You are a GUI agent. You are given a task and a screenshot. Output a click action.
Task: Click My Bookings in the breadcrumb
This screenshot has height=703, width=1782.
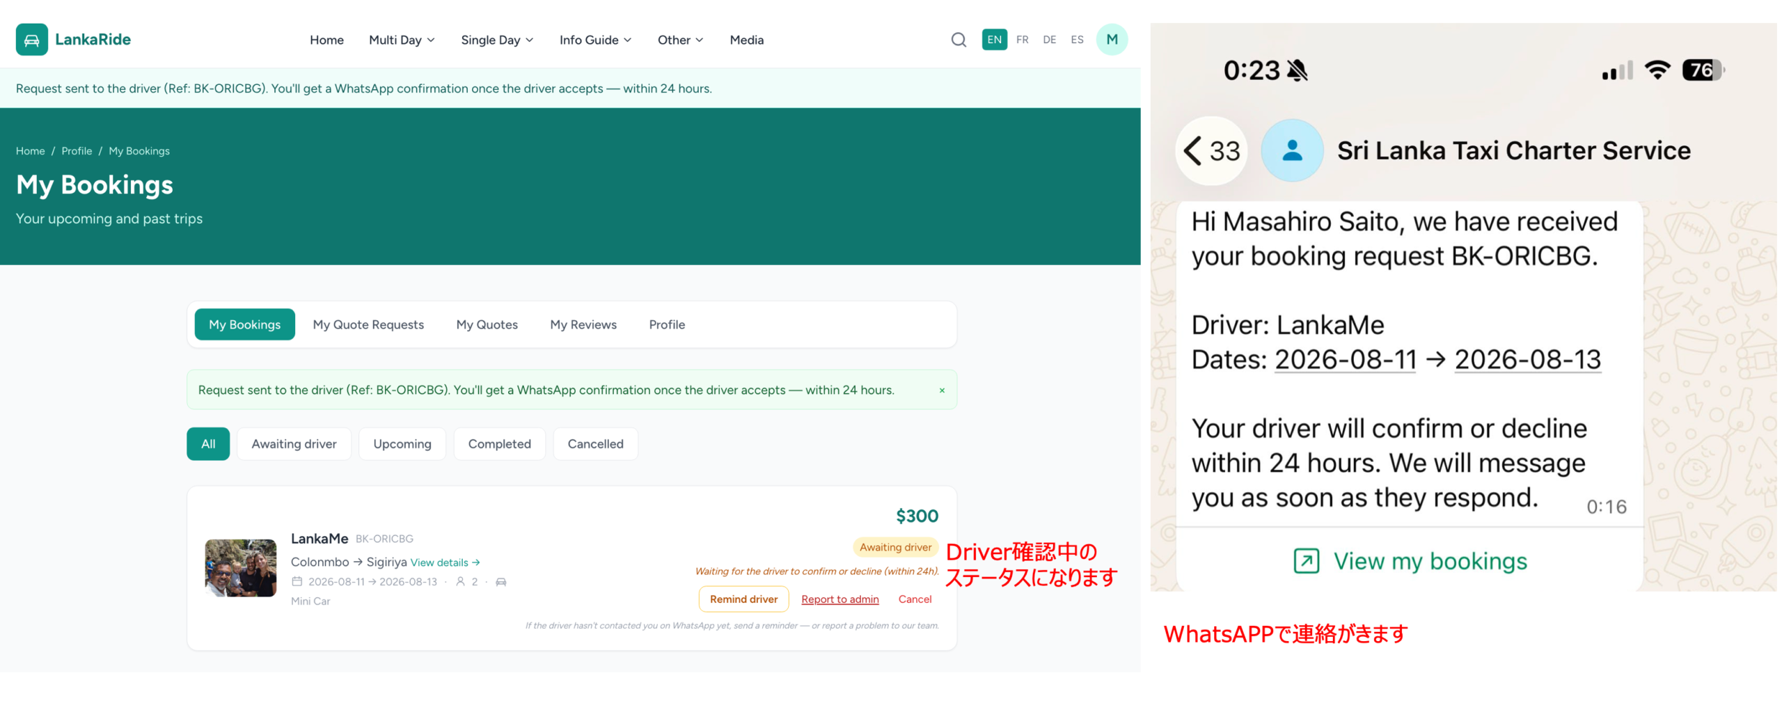coord(139,151)
